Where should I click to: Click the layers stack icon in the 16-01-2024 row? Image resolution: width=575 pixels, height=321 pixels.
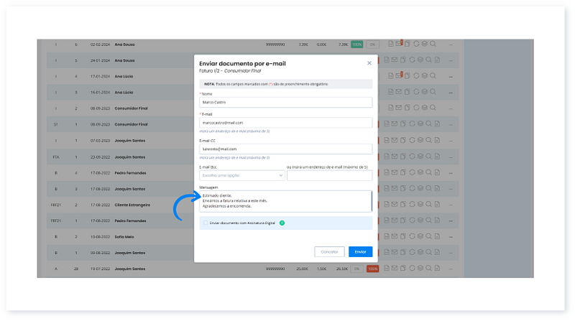(x=425, y=92)
